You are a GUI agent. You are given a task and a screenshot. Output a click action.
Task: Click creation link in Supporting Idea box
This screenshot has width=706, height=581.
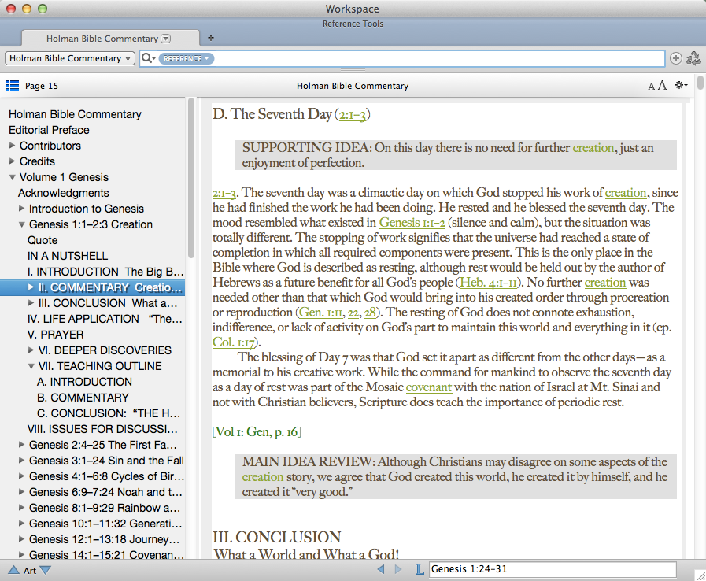tap(593, 148)
